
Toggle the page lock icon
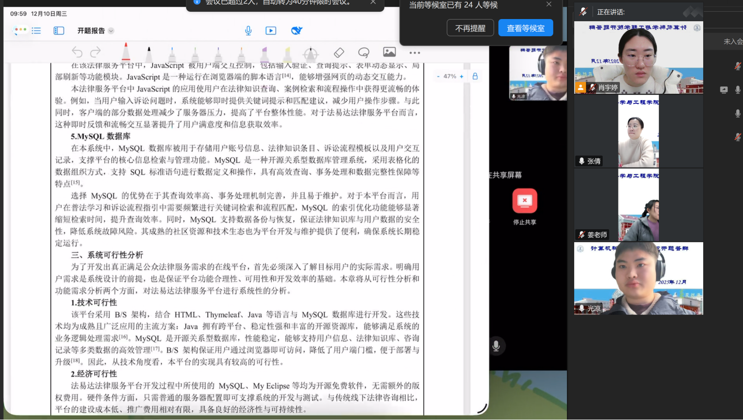pyautogui.click(x=475, y=77)
